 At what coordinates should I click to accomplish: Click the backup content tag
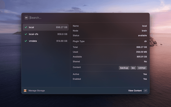(124, 68)
